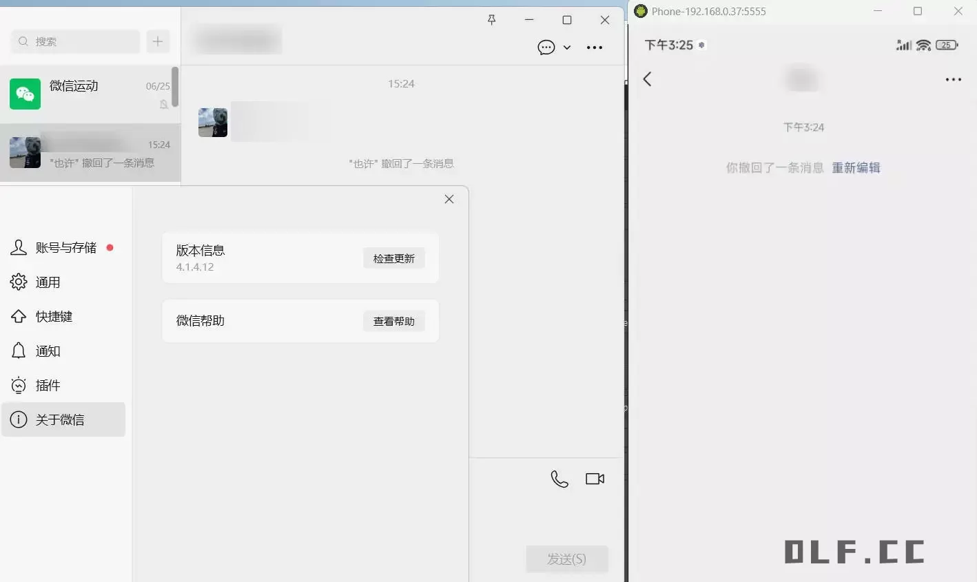This screenshot has height=582, width=977.
Task: Close the settings dialog
Action: (x=449, y=199)
